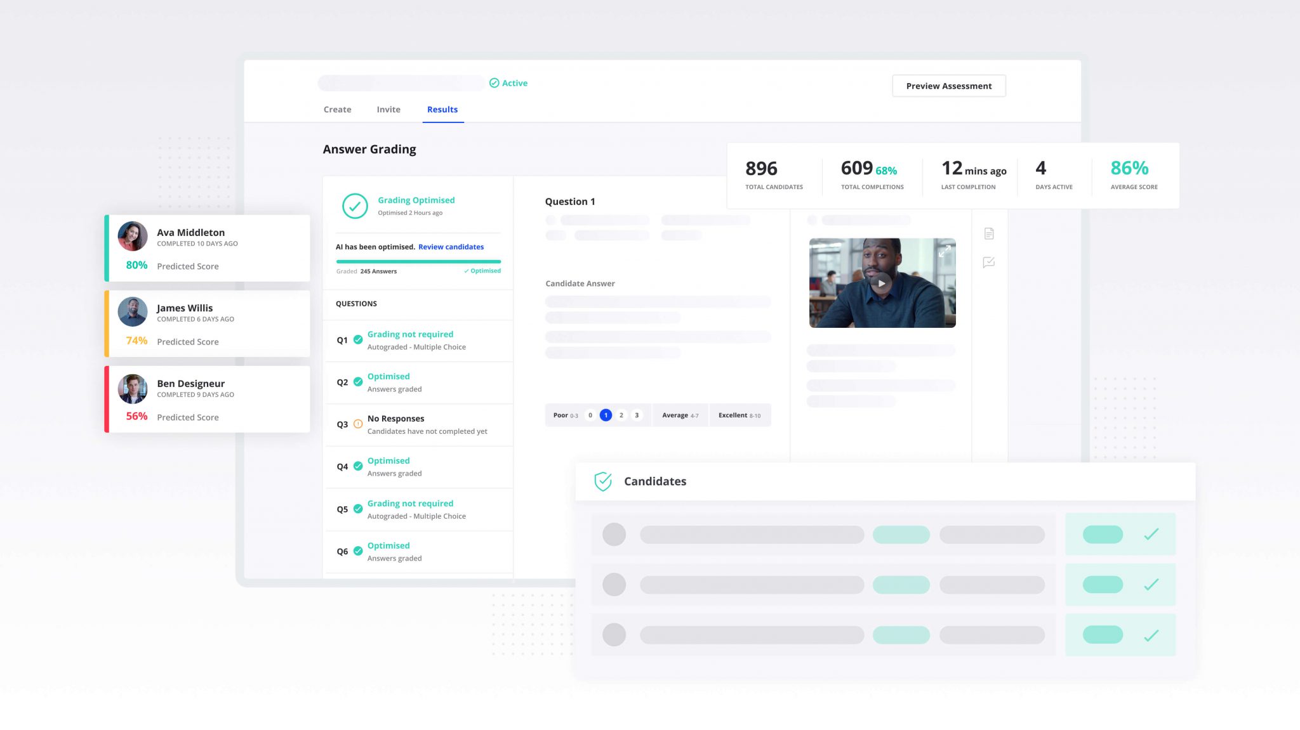The image size is (1300, 730).
Task: Click the Review candidates link
Action: tap(451, 247)
